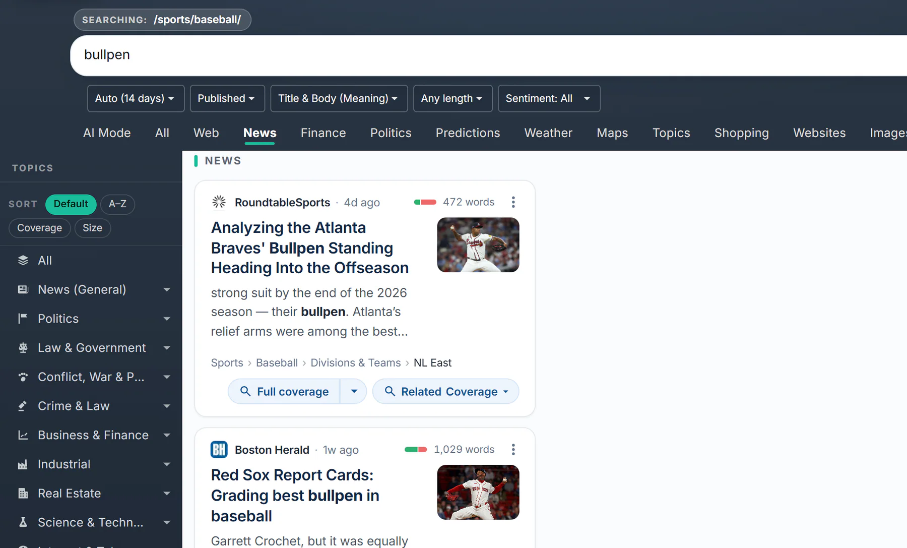Click the Sports breadcrumb link
907x548 pixels.
227,362
